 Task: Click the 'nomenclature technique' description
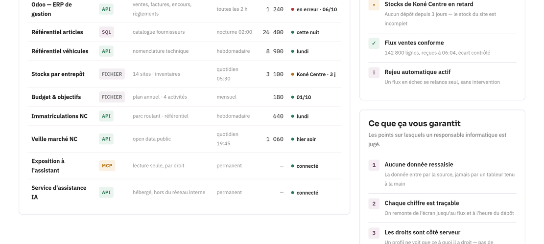pyautogui.click(x=161, y=51)
